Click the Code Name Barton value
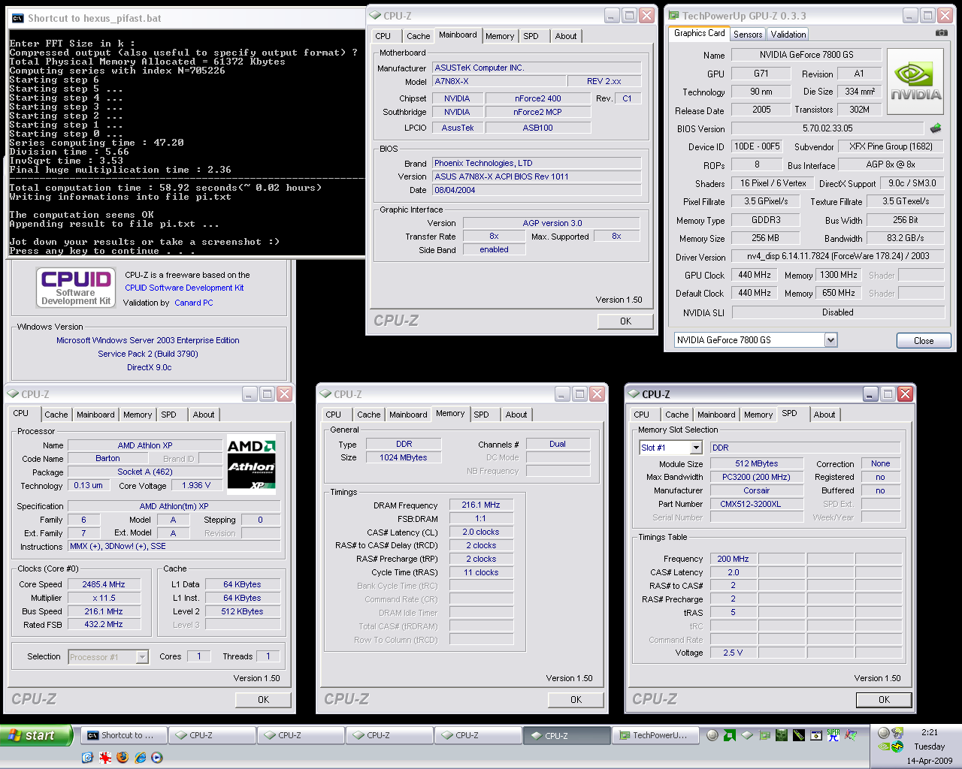Screen dimensions: 962x769 click(107, 458)
